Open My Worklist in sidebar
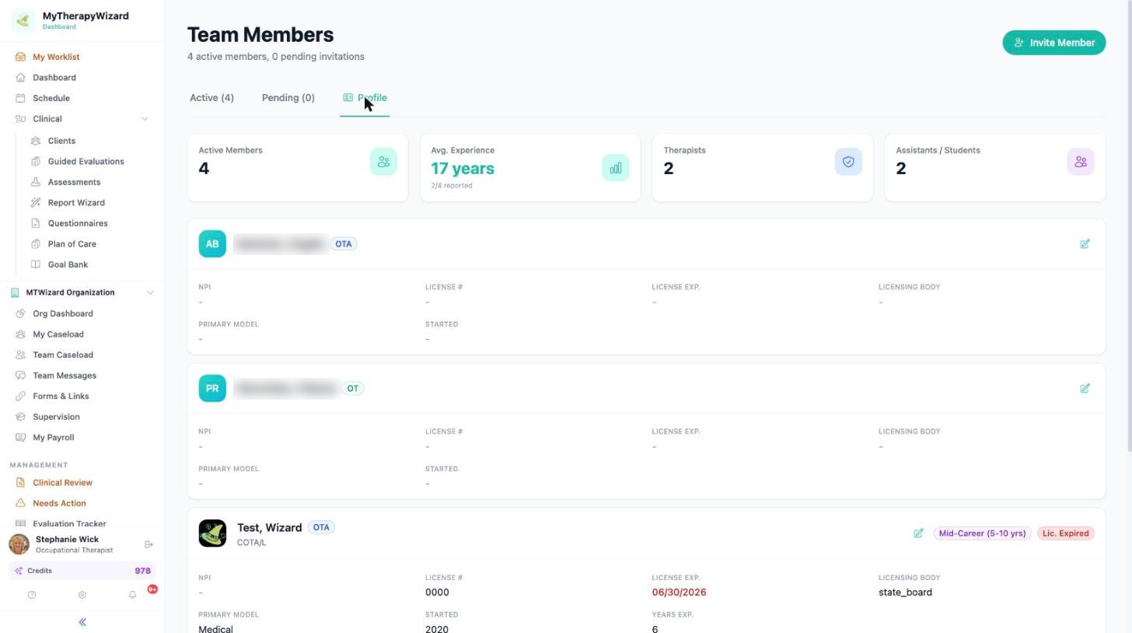Viewport: 1132px width, 633px height. (56, 57)
